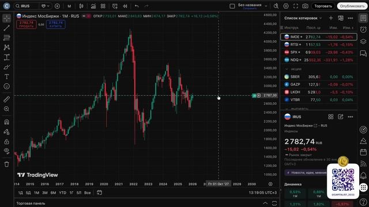Select VTBR in the watchlist
369x207 pixels.
319,100
